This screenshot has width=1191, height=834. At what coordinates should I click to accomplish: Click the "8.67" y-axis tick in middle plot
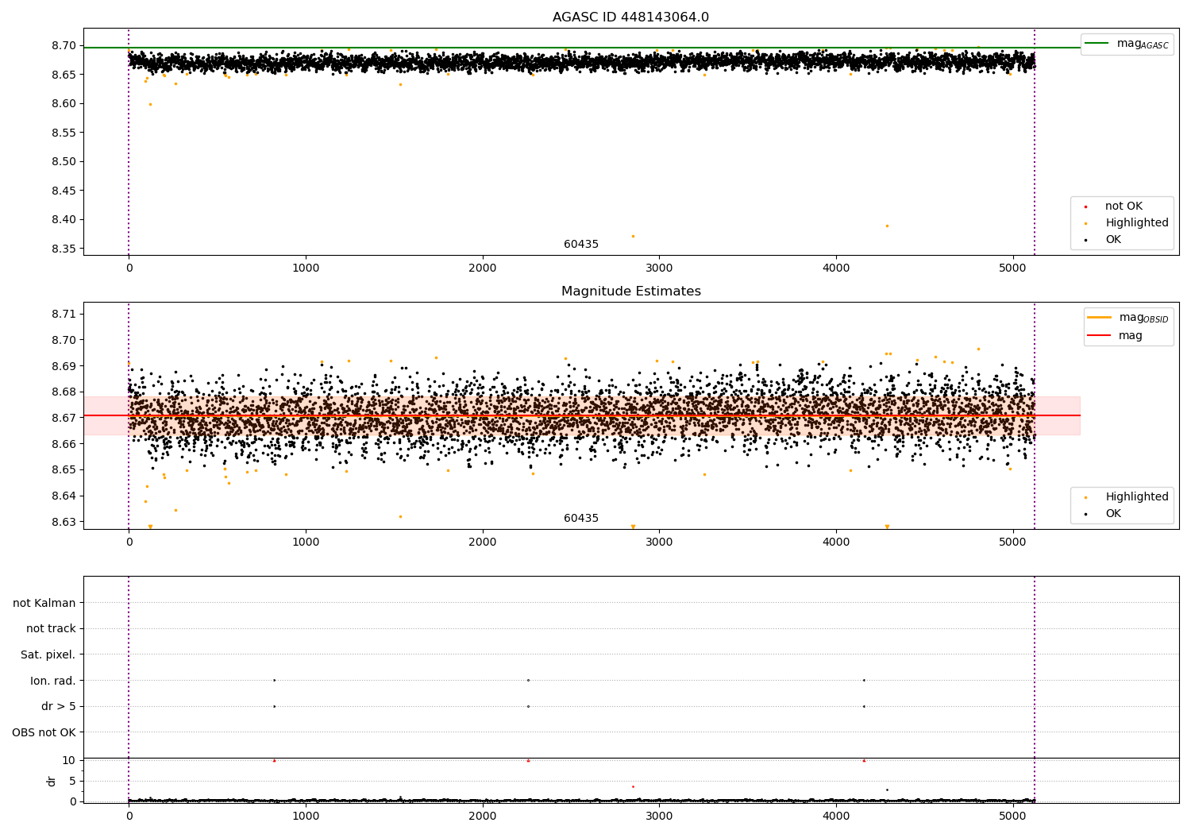(x=64, y=418)
